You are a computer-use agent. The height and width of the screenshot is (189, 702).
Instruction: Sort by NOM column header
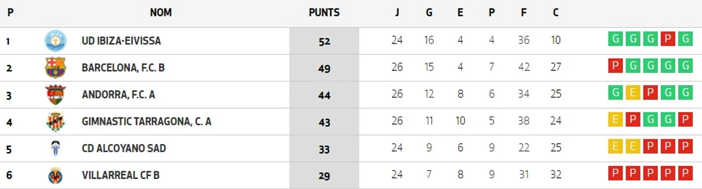pos(161,13)
